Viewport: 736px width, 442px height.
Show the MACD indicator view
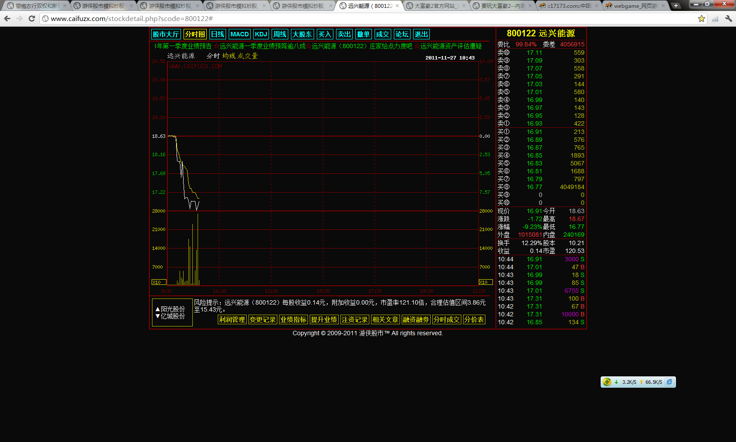tap(239, 34)
